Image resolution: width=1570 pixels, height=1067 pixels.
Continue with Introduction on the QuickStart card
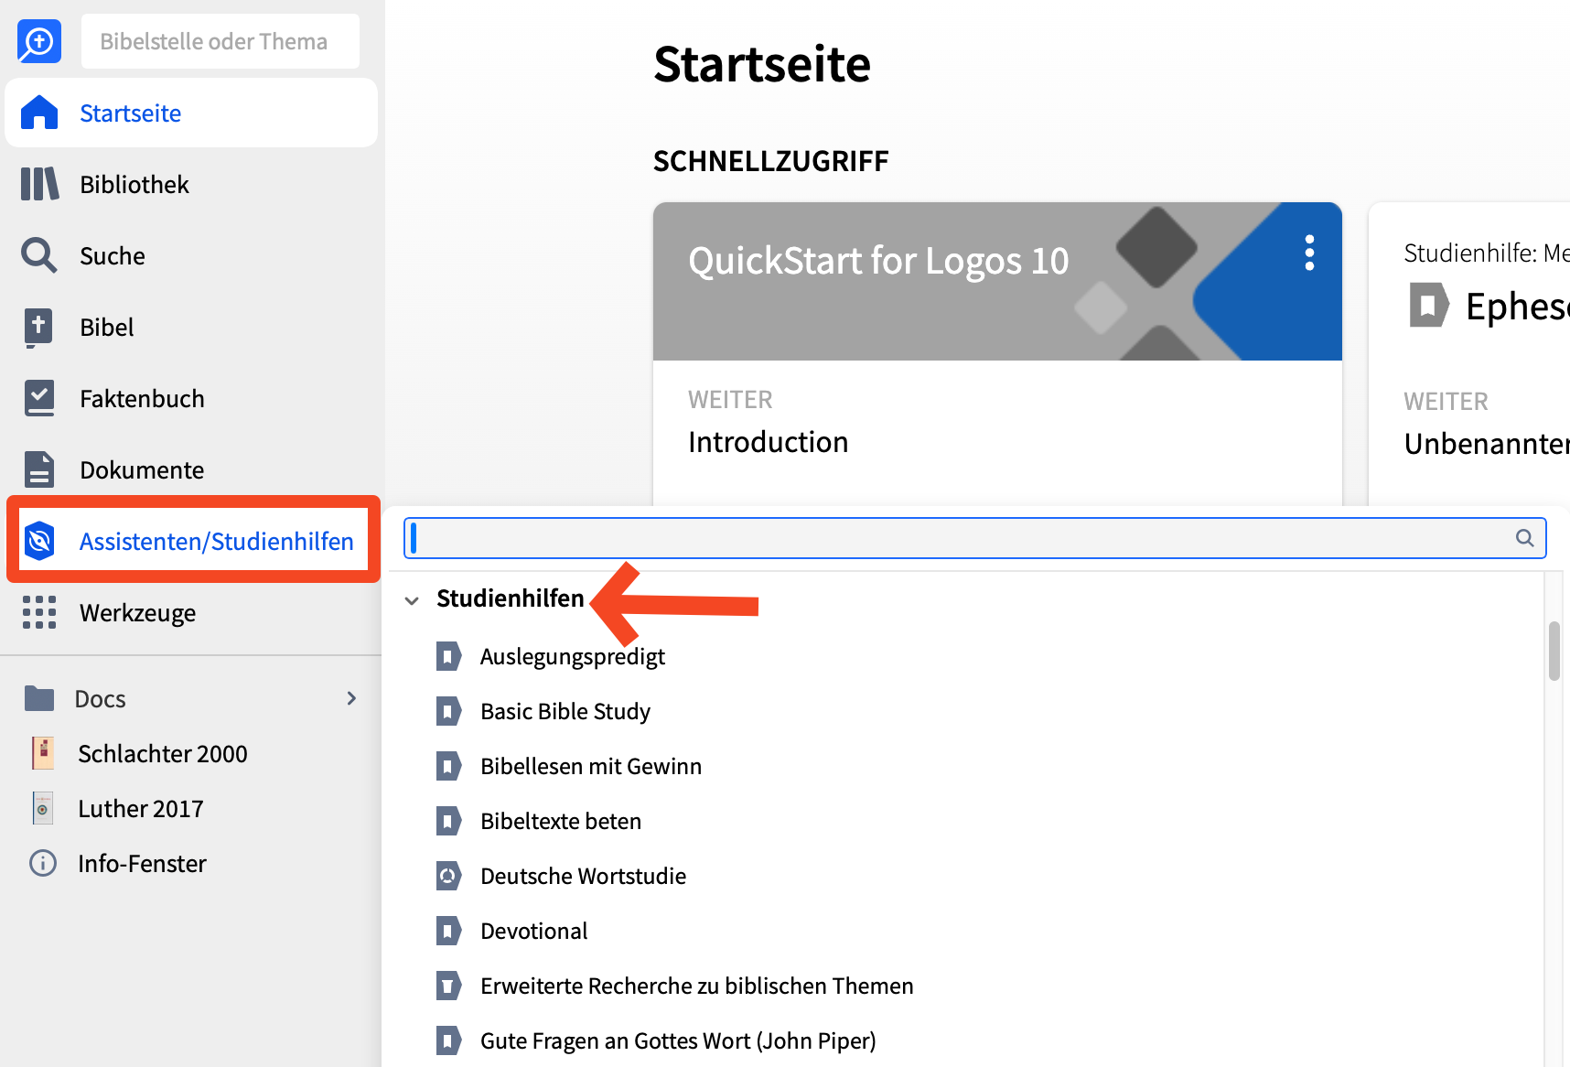(x=769, y=442)
